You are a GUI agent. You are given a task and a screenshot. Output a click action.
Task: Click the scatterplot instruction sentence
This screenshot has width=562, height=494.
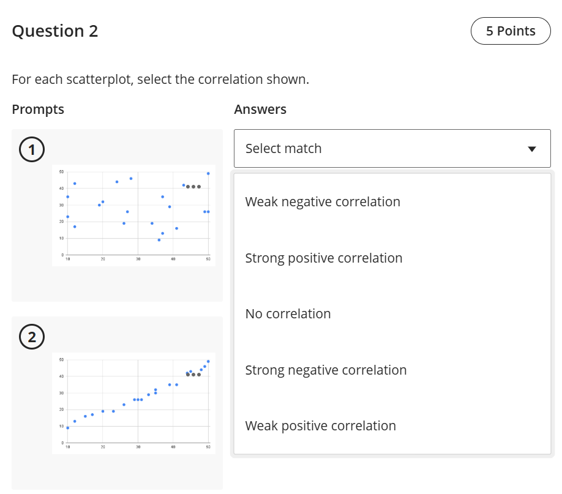[160, 80]
